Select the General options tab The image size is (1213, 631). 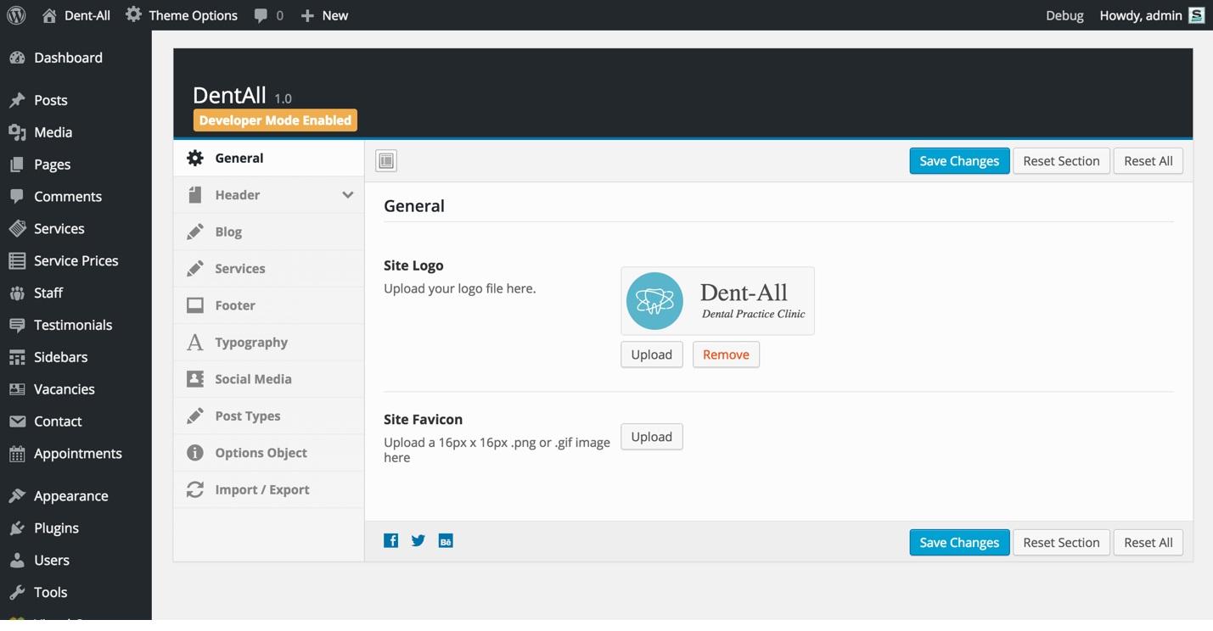point(269,158)
